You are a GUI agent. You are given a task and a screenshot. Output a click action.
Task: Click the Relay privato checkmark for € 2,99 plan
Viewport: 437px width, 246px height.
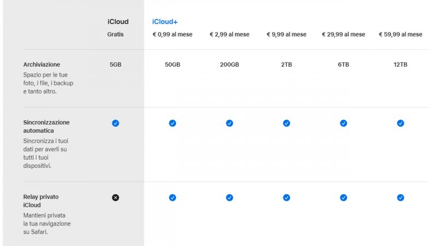[229, 197]
